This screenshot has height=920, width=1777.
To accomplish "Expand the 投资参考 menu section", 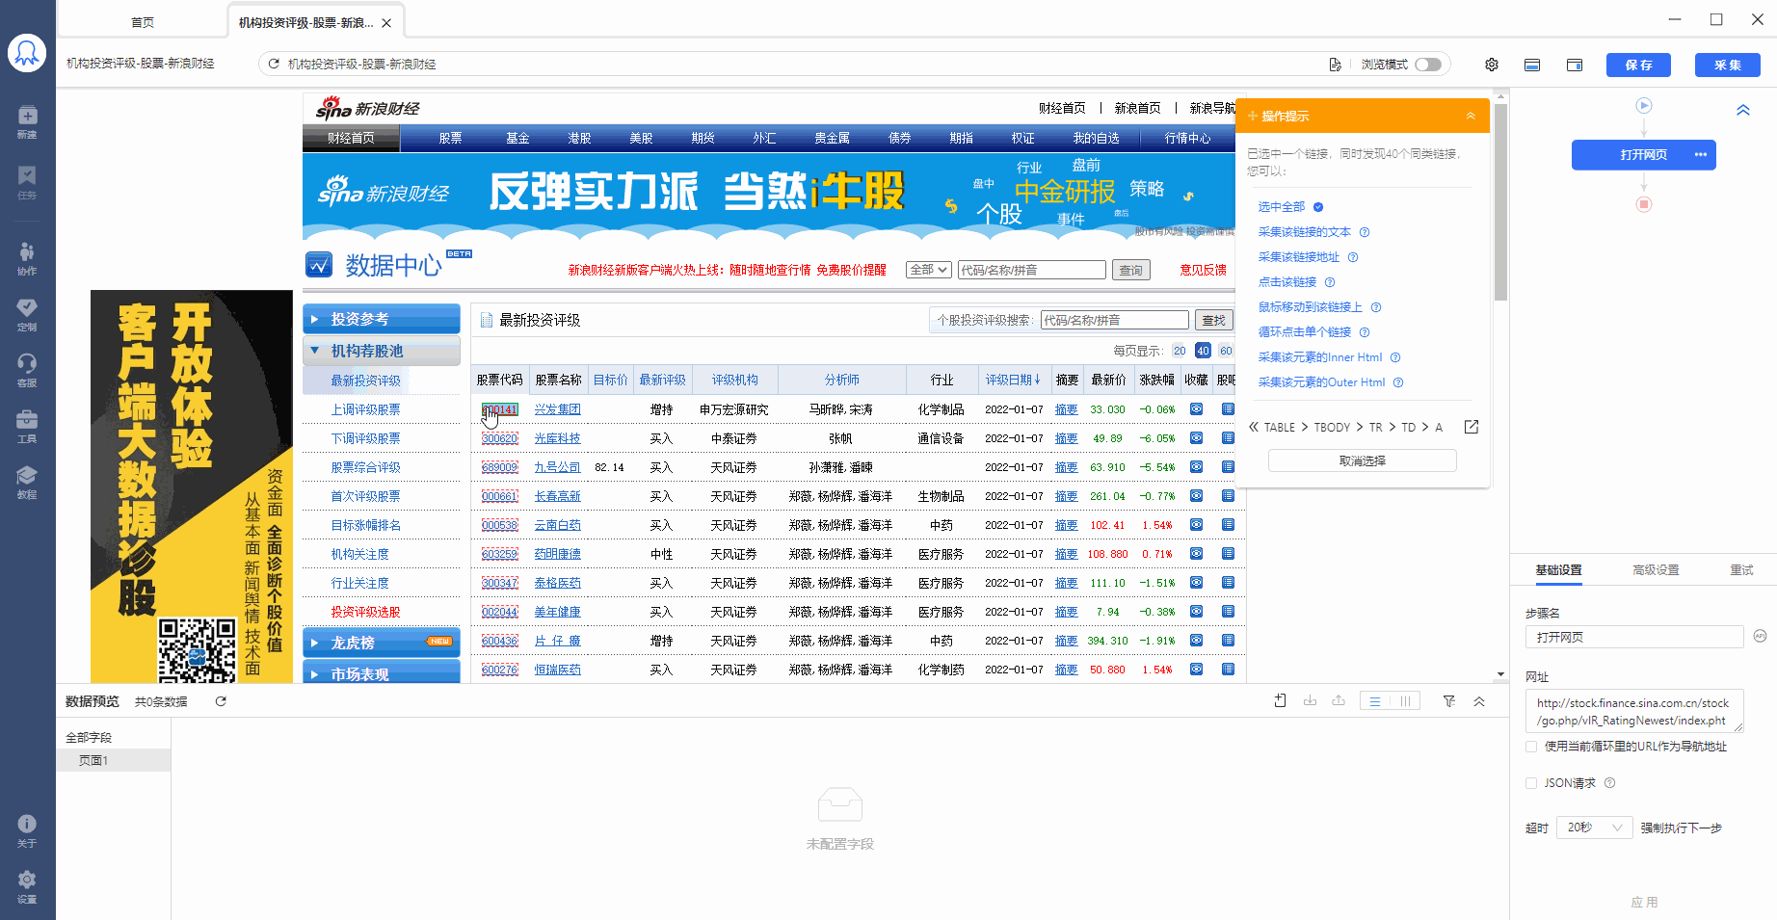I will click(382, 319).
